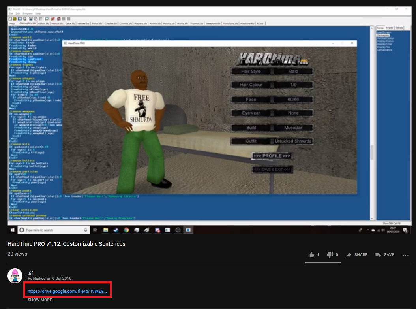Click the Copy icon in IDE toolbar
416x309 pixels.
(x=36, y=19)
